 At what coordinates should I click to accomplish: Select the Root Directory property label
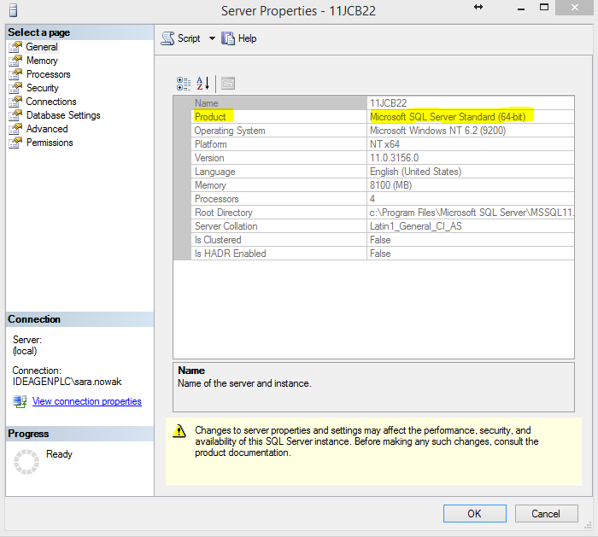point(224,213)
